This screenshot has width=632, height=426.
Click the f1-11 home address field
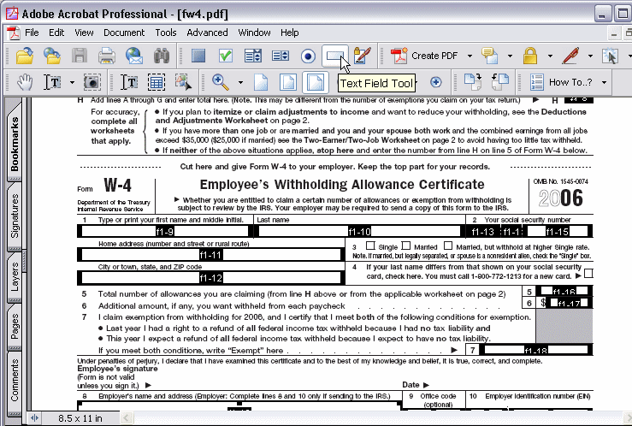[210, 255]
